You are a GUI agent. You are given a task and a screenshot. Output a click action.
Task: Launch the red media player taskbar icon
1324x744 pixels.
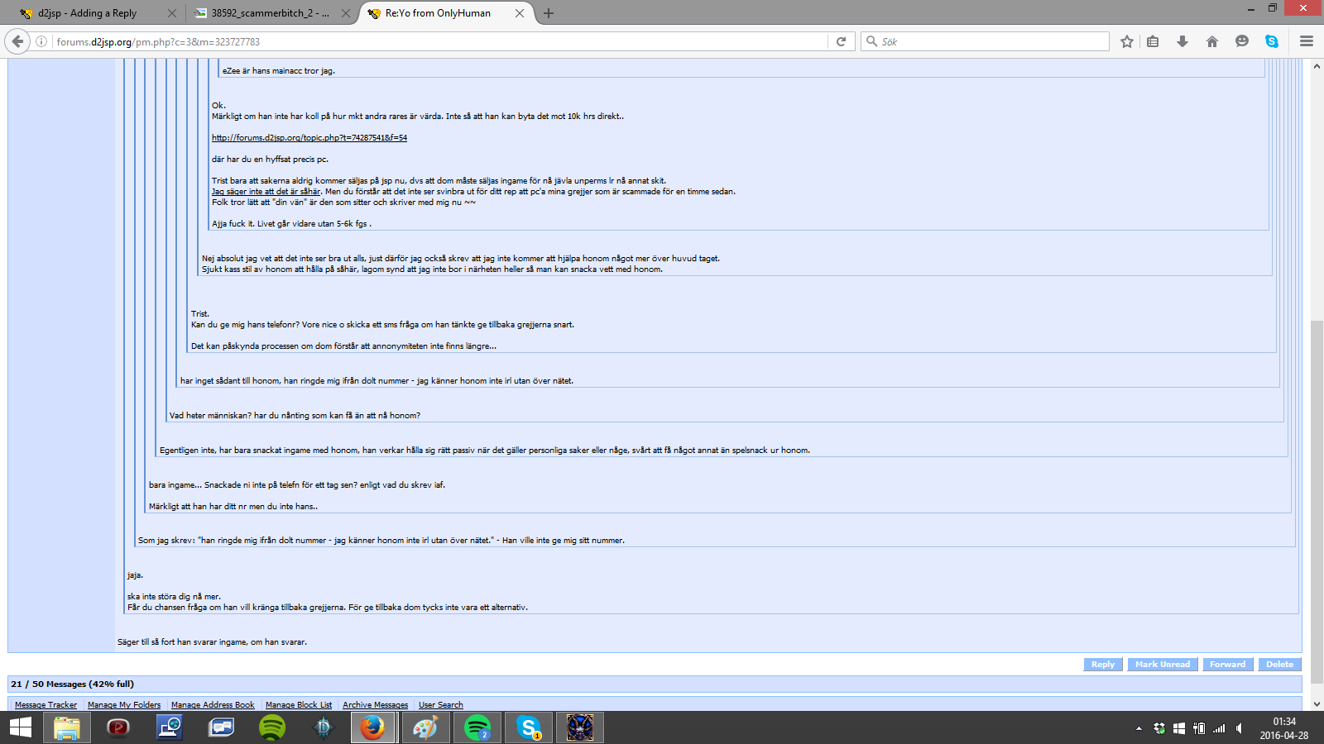[118, 727]
